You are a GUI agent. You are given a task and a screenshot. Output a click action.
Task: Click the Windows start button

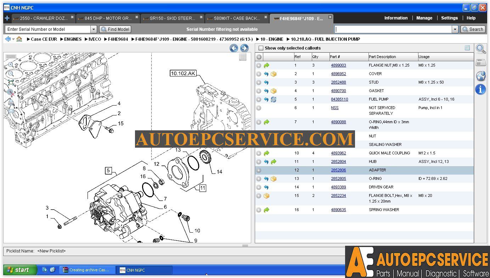(20, 270)
